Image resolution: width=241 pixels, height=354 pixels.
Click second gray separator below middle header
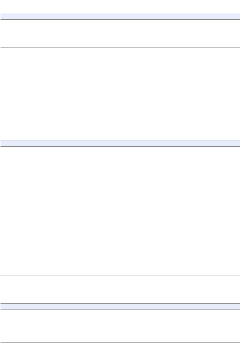coord(120,235)
